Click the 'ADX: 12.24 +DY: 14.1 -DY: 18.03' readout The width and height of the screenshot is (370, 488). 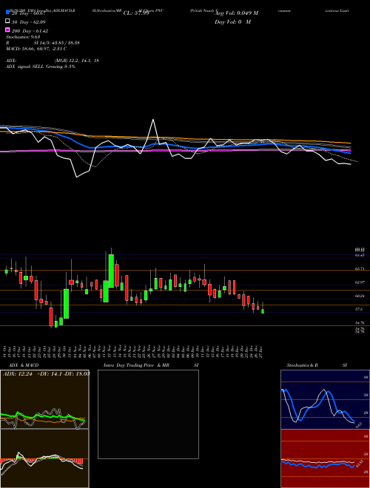coord(46,373)
